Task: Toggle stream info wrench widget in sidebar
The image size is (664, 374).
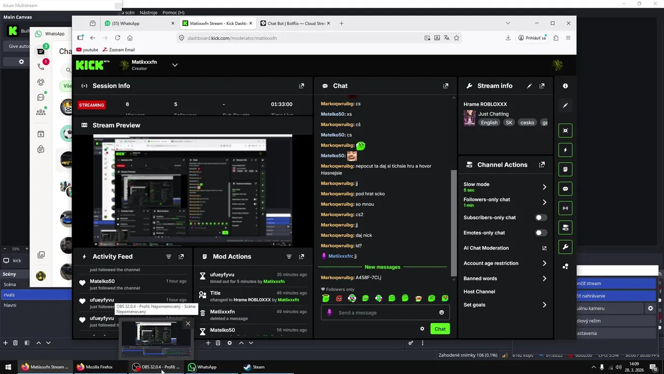Action: [565, 247]
